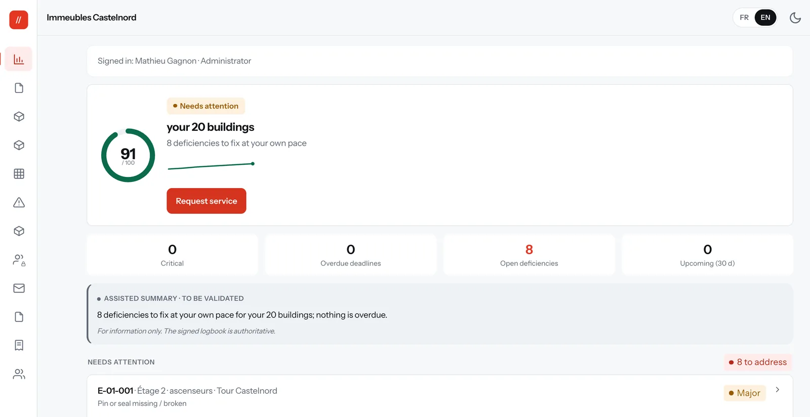Open the Upcoming (30 d) card
The width and height of the screenshot is (810, 417).
point(707,255)
